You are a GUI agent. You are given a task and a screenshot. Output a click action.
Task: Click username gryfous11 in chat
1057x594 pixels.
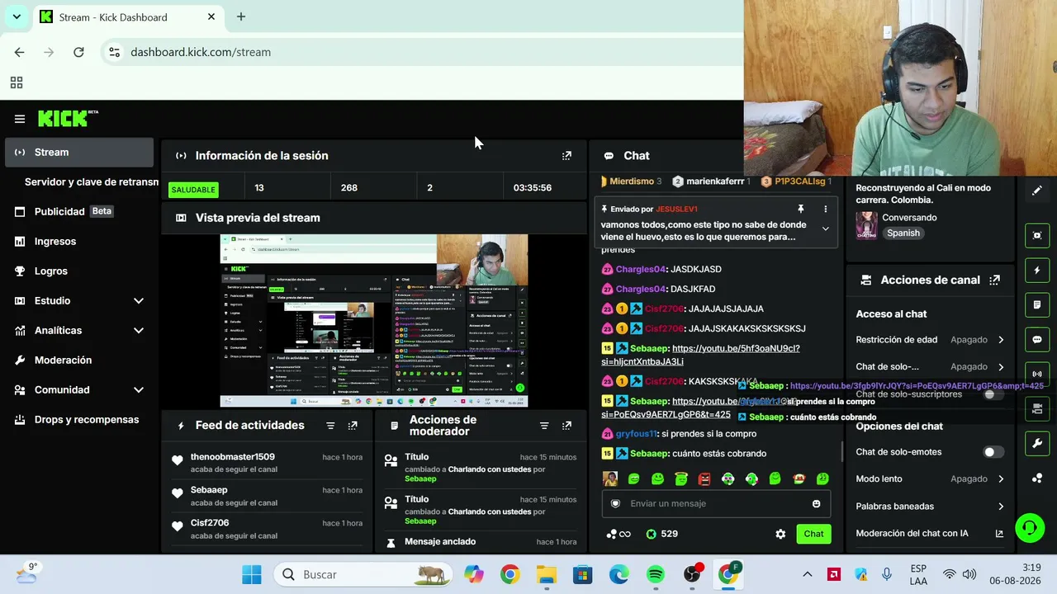[x=637, y=434]
